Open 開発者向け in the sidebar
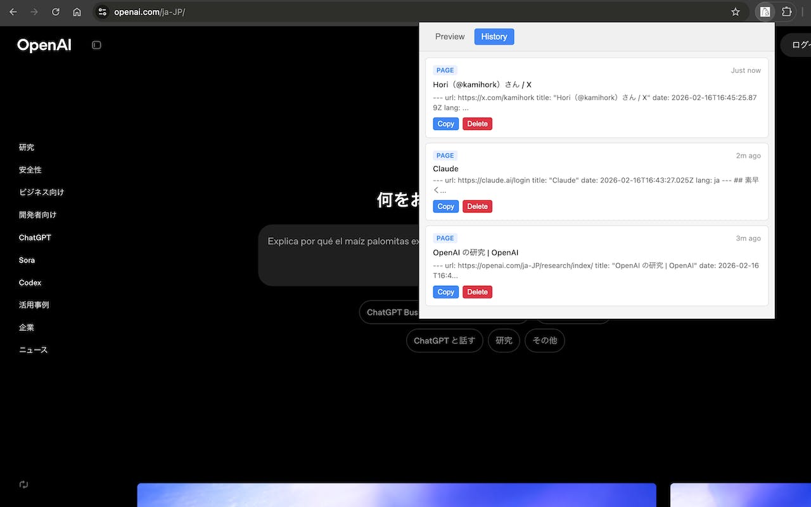 point(37,215)
